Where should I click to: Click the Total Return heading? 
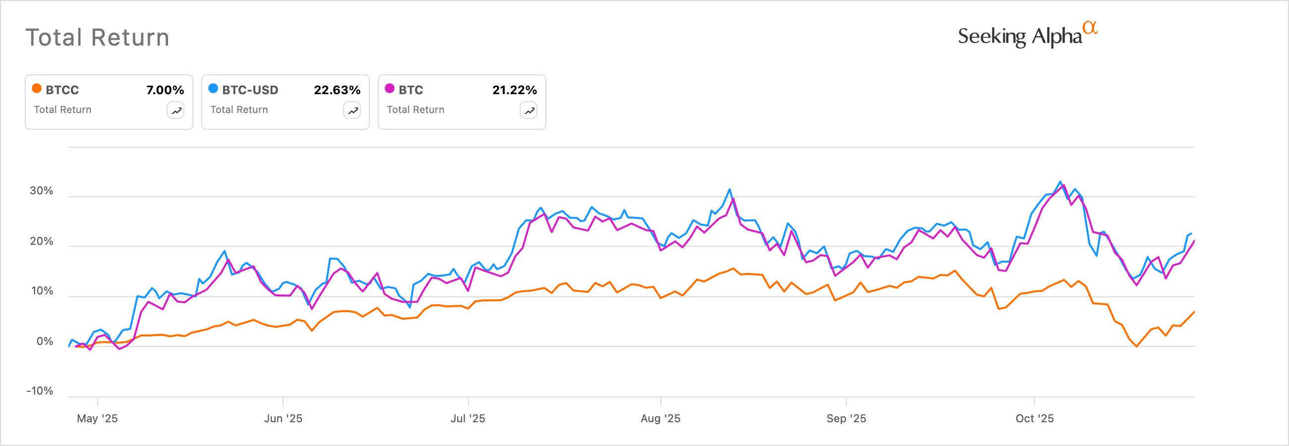click(98, 38)
